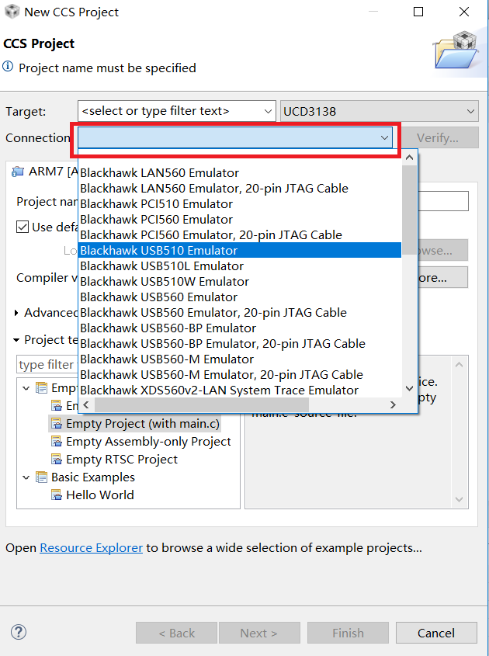Screen dimensions: 489x656
Task: Pick Blackhawk PCI560 Emulator entry
Action: [240, 219]
